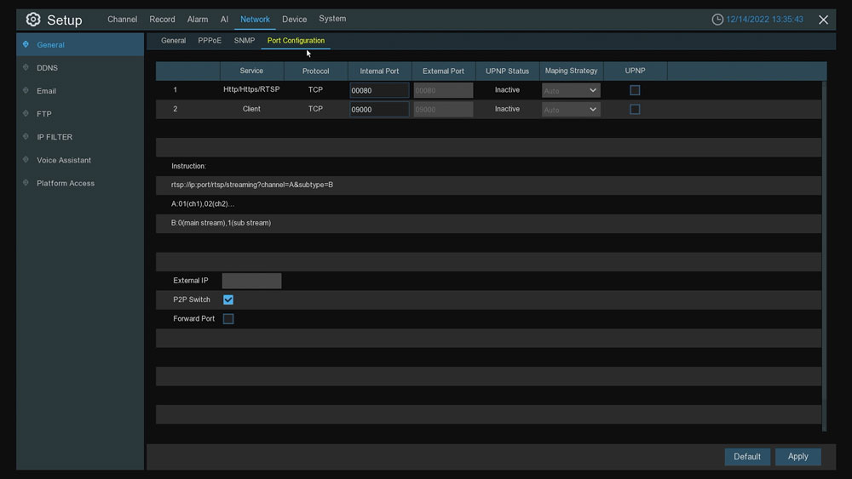Toggle the P2P Switch checkbox
The width and height of the screenshot is (852, 479).
click(228, 299)
